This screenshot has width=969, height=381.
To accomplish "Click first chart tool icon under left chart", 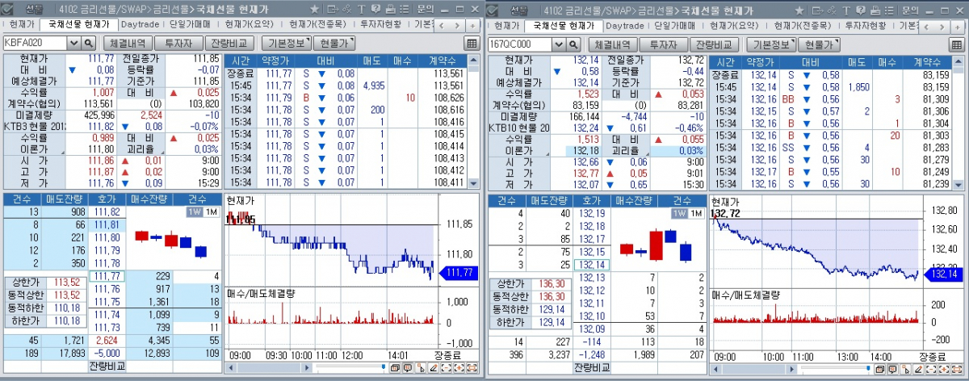I will [395, 368].
